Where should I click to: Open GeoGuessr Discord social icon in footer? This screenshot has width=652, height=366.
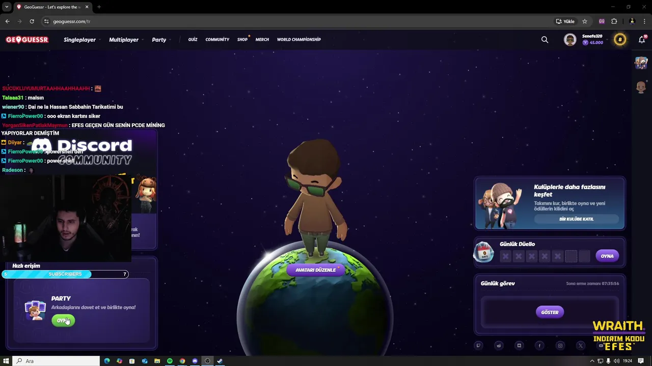[x=519, y=346]
